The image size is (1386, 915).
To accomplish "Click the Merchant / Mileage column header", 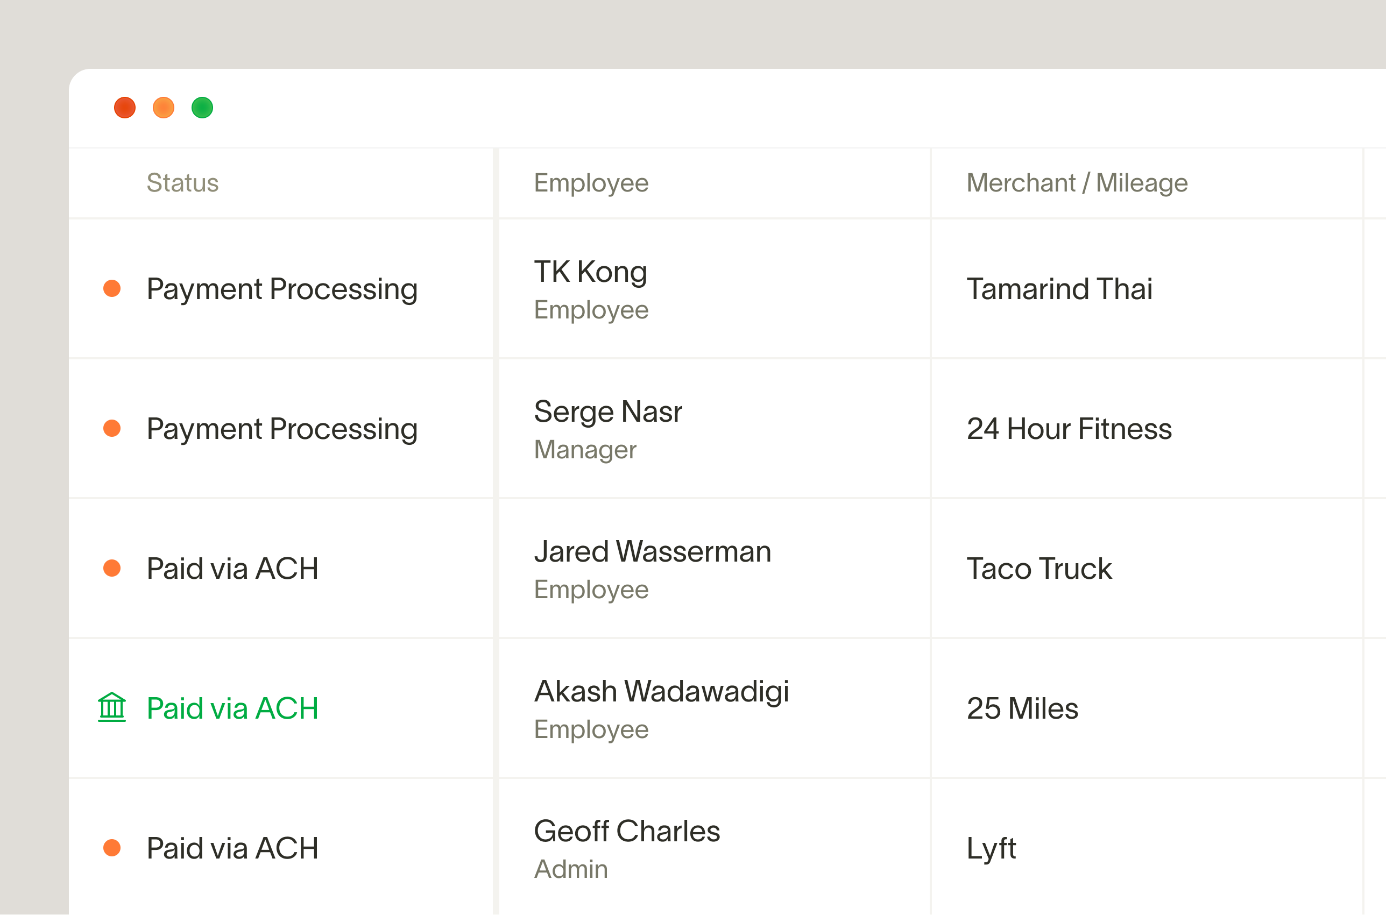I will [1077, 183].
